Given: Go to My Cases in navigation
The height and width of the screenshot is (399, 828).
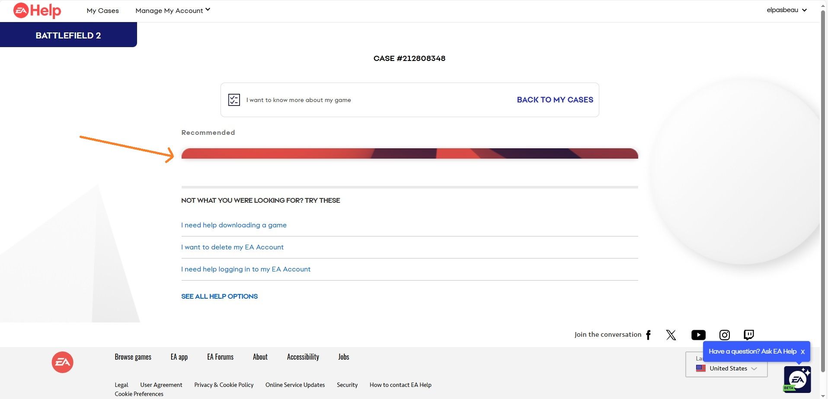Looking at the screenshot, I should tap(102, 10).
